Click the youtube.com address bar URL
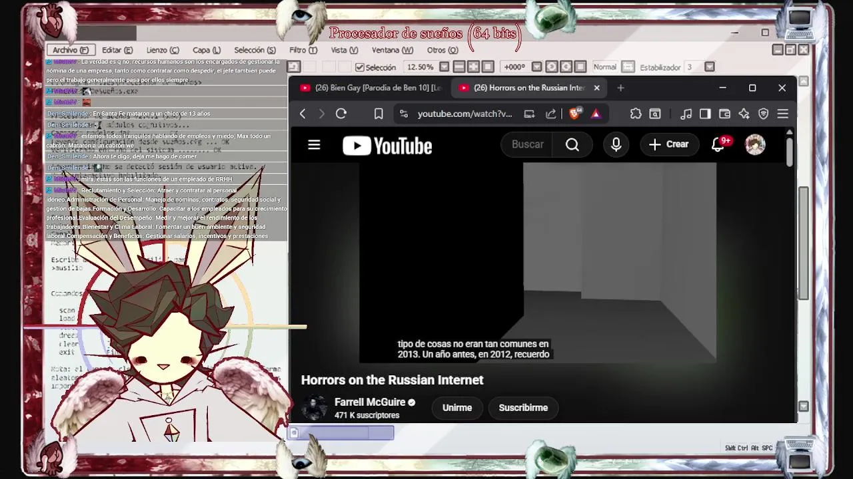 pos(464,114)
